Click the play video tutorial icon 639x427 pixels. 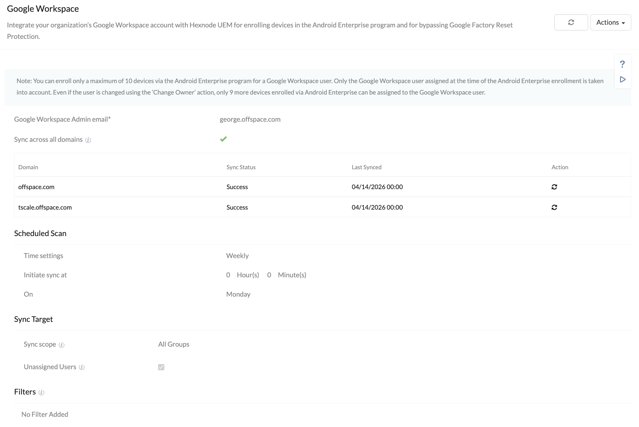click(622, 79)
